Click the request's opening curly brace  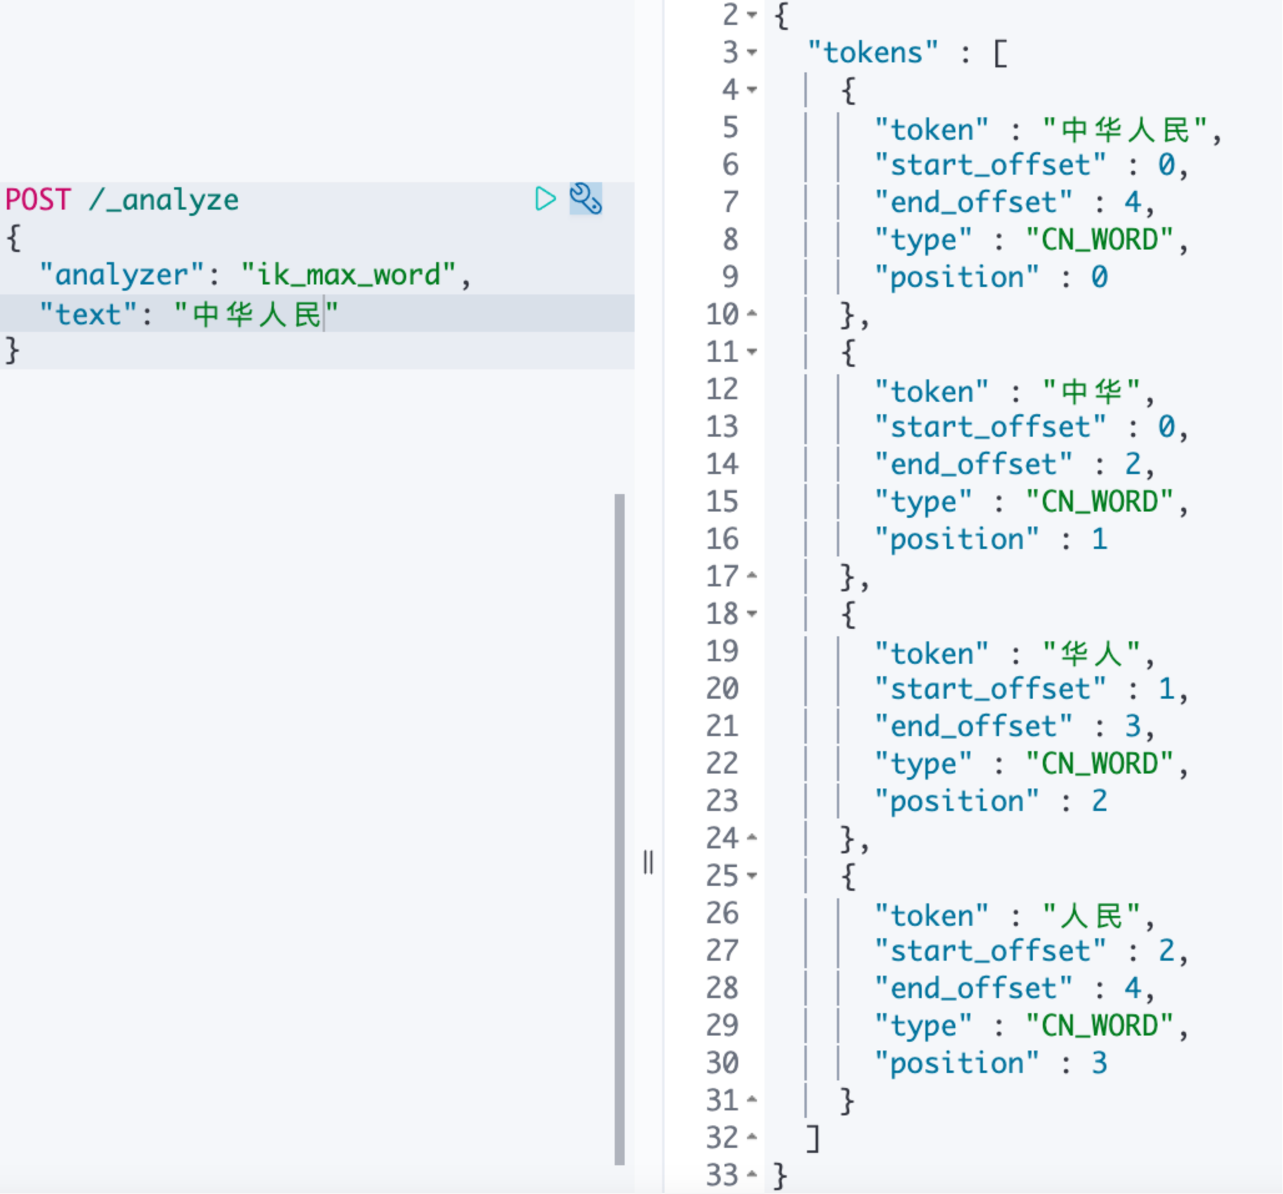[13, 238]
